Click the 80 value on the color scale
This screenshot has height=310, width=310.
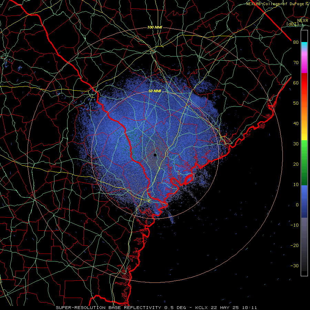tap(296, 42)
